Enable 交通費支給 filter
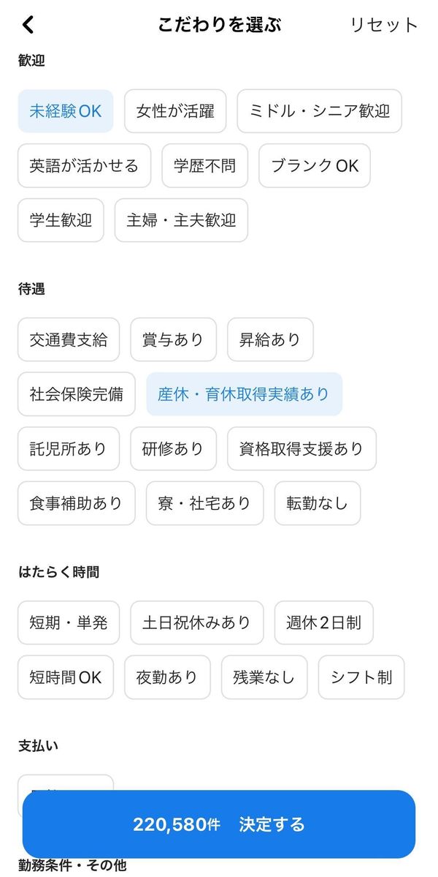Viewport: 438px width, 877px height. [x=69, y=339]
